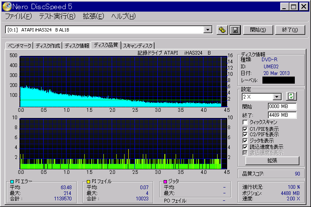
Task: Click the yellow PI フェイル legend square
Action: tap(88, 181)
